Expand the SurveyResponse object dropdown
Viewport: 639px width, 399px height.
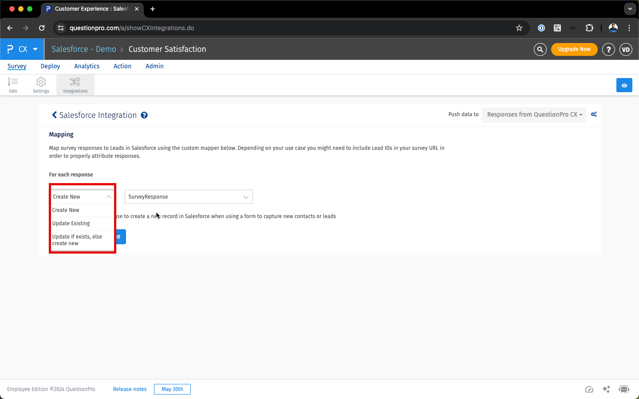pos(189,197)
